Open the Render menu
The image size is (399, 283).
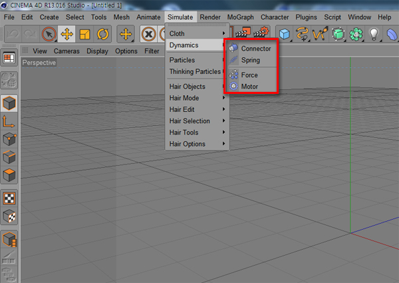(x=210, y=17)
